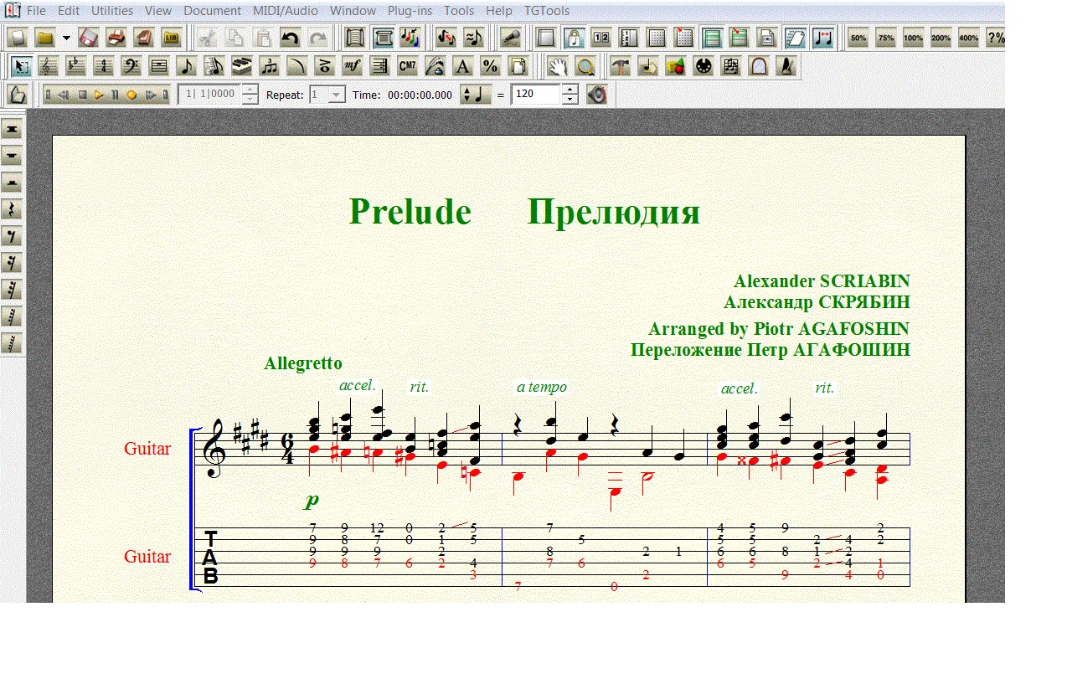The image size is (1067, 684).
Task: Pick the Key Signature tool
Action: coord(76,66)
